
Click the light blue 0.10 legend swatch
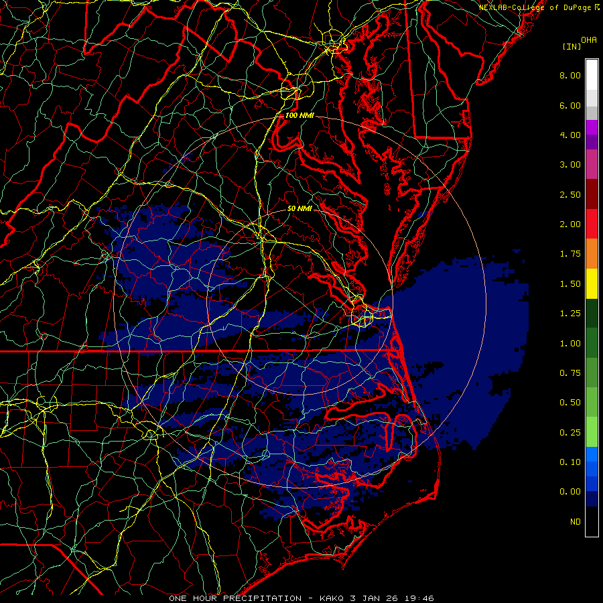coord(592,454)
